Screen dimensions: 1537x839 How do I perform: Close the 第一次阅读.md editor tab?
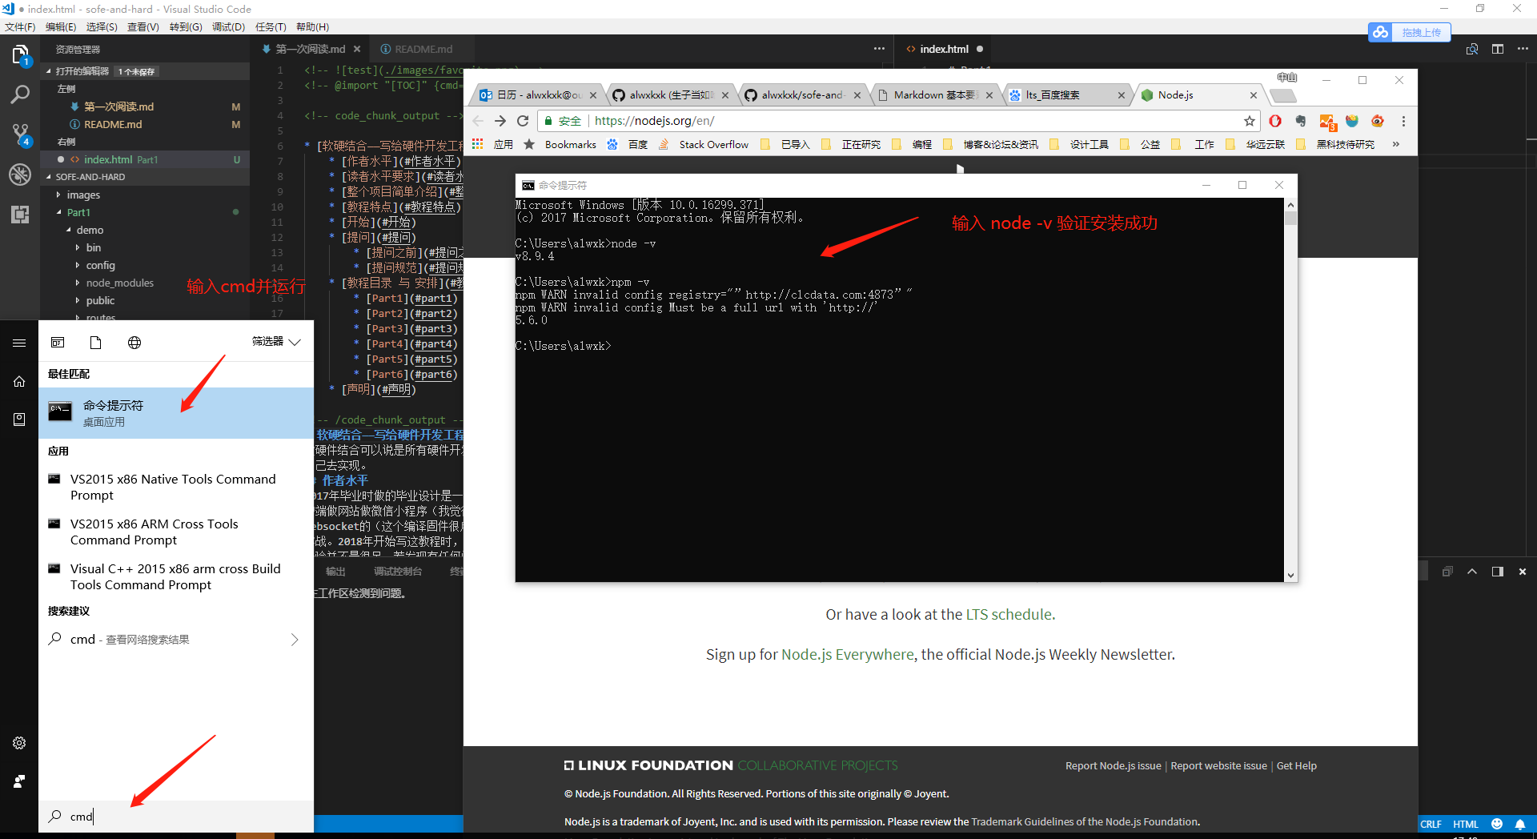point(357,49)
